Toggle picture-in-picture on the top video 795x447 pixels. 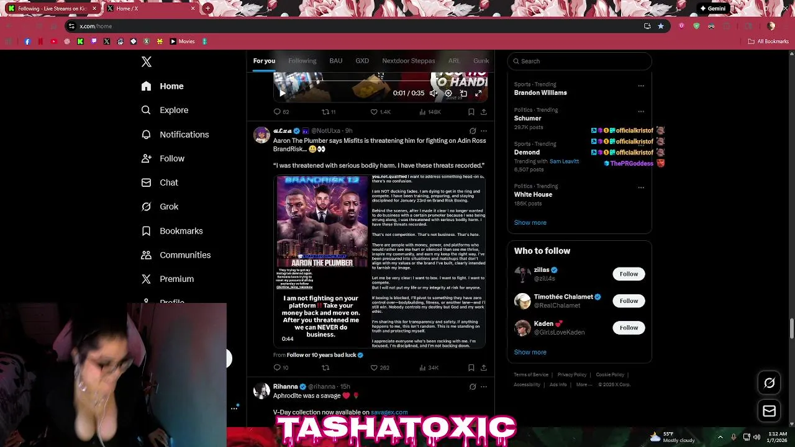(463, 93)
